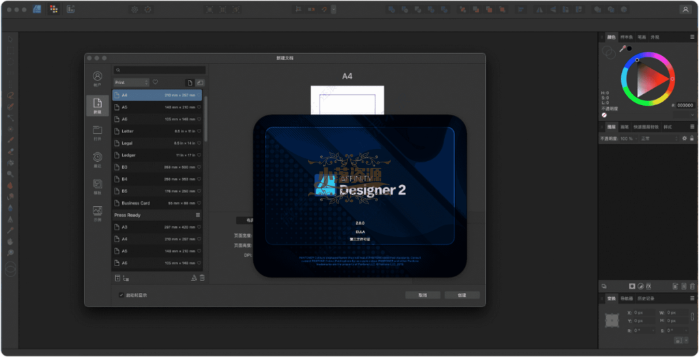Screen dimensions: 699x357
Task: Click the black fill color swatch
Action: point(629,48)
